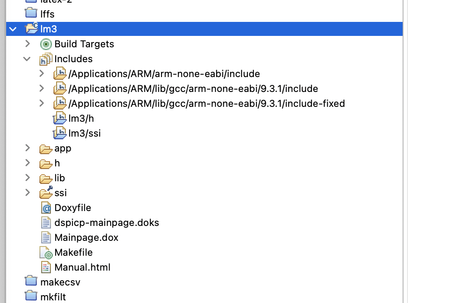457x303 pixels.
Task: Expand the app folder
Action: click(27, 148)
